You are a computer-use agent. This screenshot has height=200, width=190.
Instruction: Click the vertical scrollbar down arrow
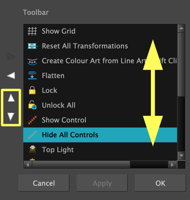pyautogui.click(x=181, y=156)
